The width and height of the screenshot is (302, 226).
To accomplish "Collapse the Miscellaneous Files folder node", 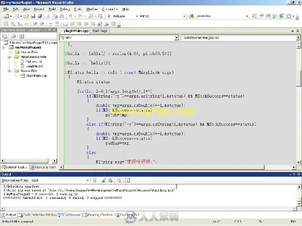I will pyautogui.click(x=9, y=57).
